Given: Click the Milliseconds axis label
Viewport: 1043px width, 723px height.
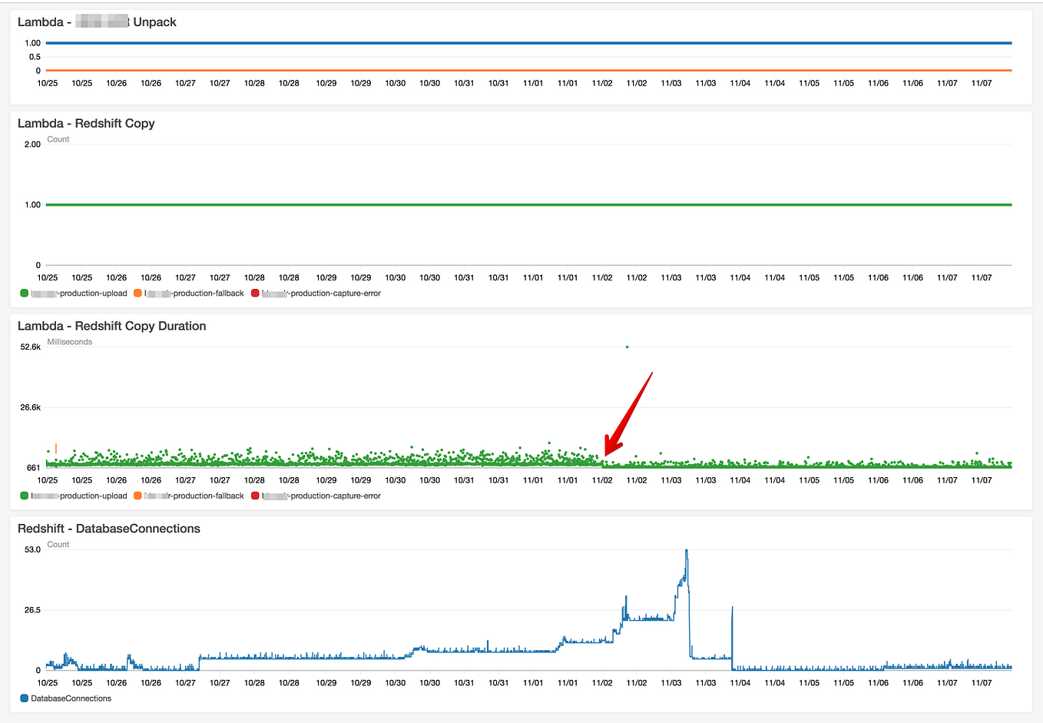Looking at the screenshot, I should coord(68,341).
